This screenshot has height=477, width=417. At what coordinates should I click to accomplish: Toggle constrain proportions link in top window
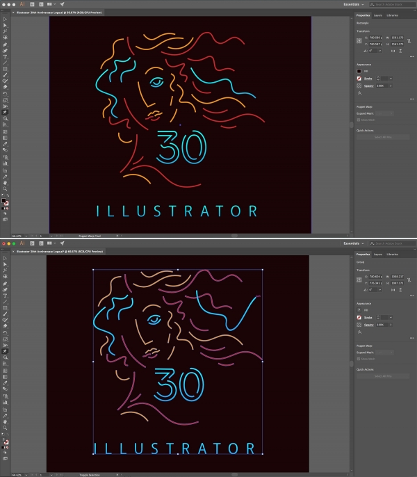(x=409, y=41)
